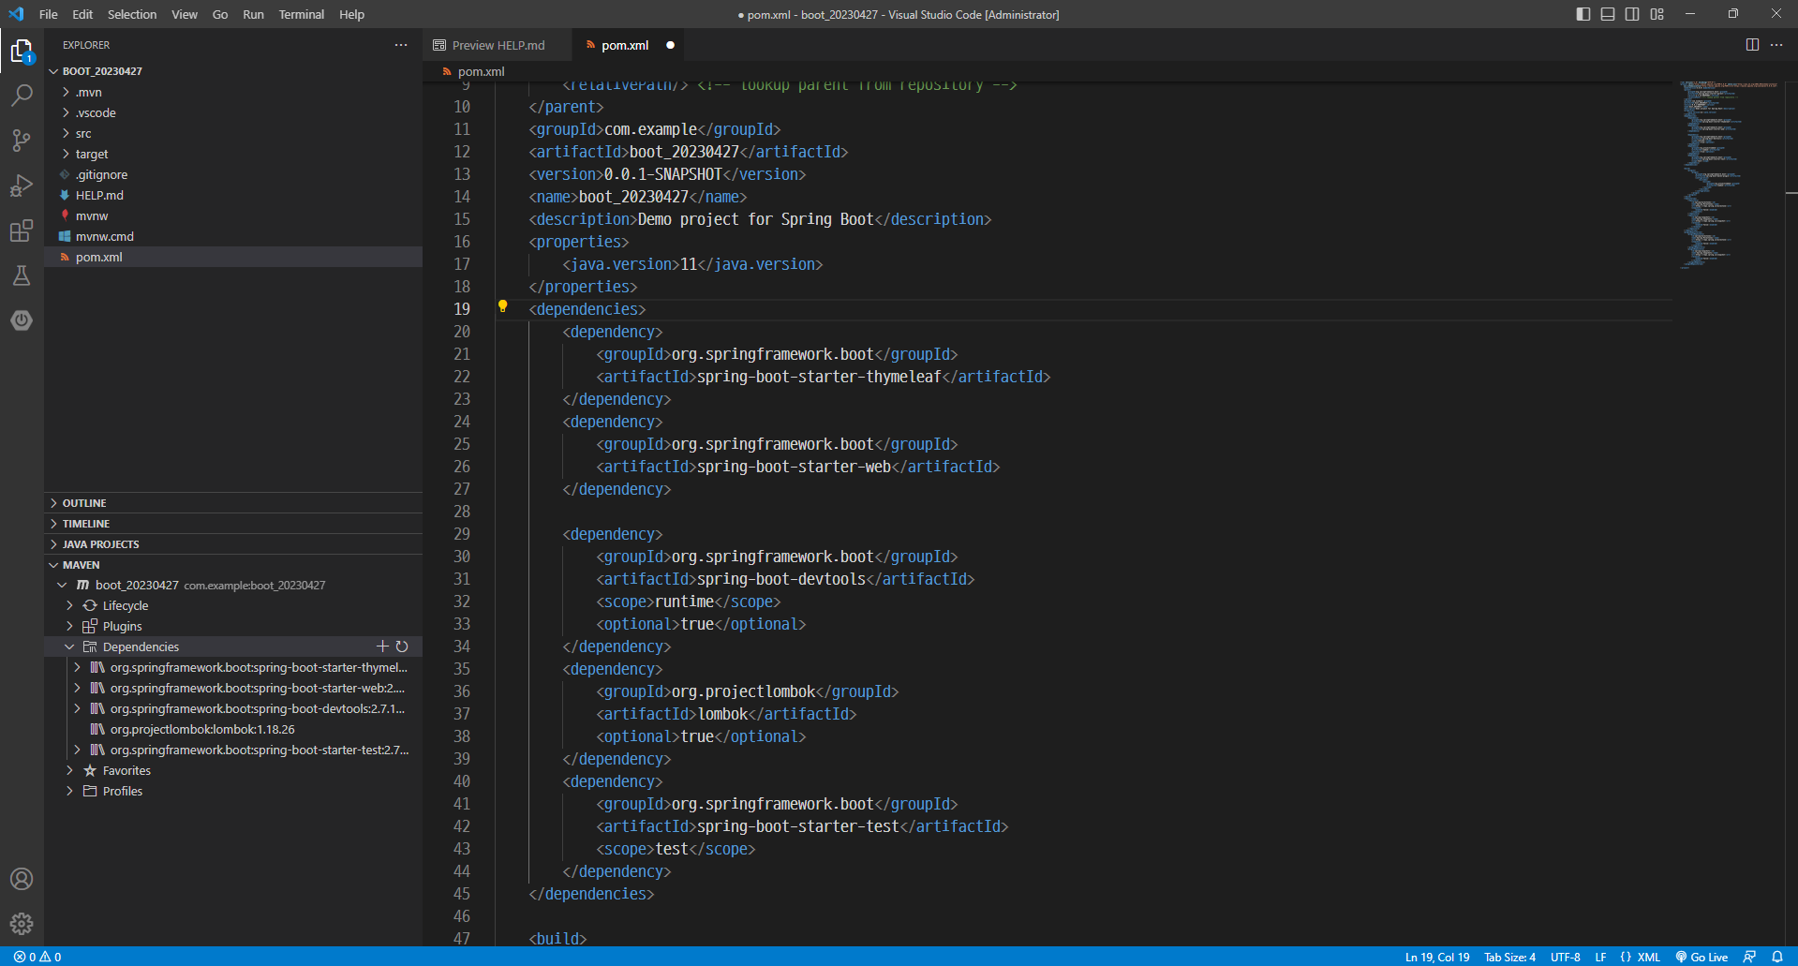This screenshot has height=966, width=1798.
Task: Split the editor to the right
Action: click(1752, 45)
